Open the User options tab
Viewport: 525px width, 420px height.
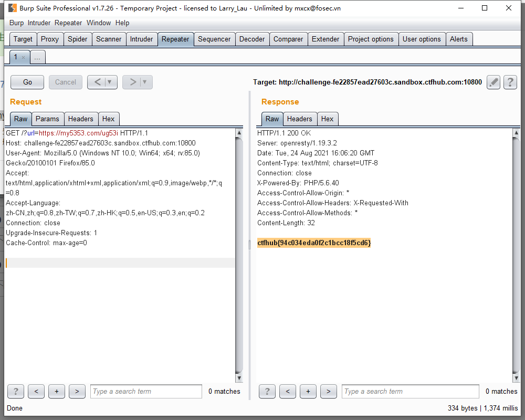(x=422, y=39)
